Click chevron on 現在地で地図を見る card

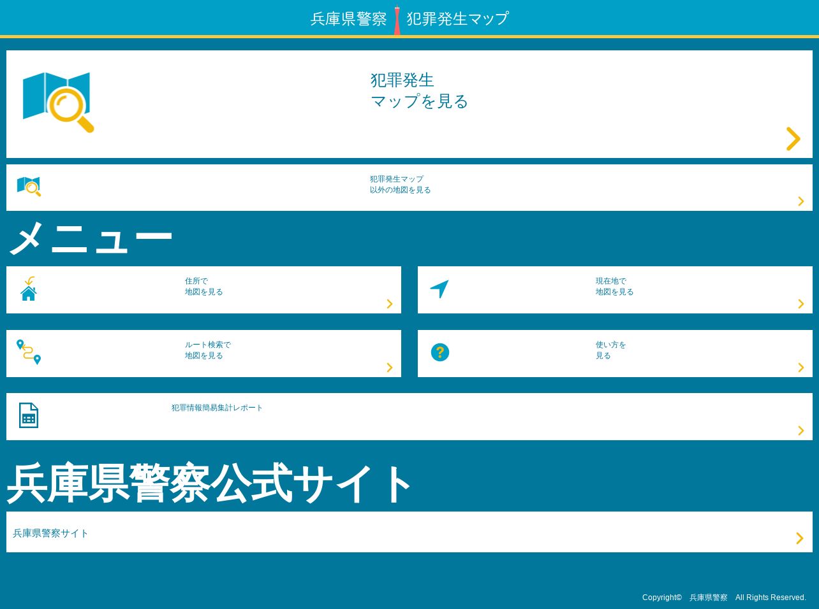click(x=801, y=304)
